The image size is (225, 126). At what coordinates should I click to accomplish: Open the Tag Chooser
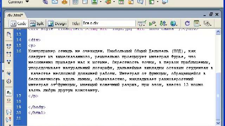165,2
